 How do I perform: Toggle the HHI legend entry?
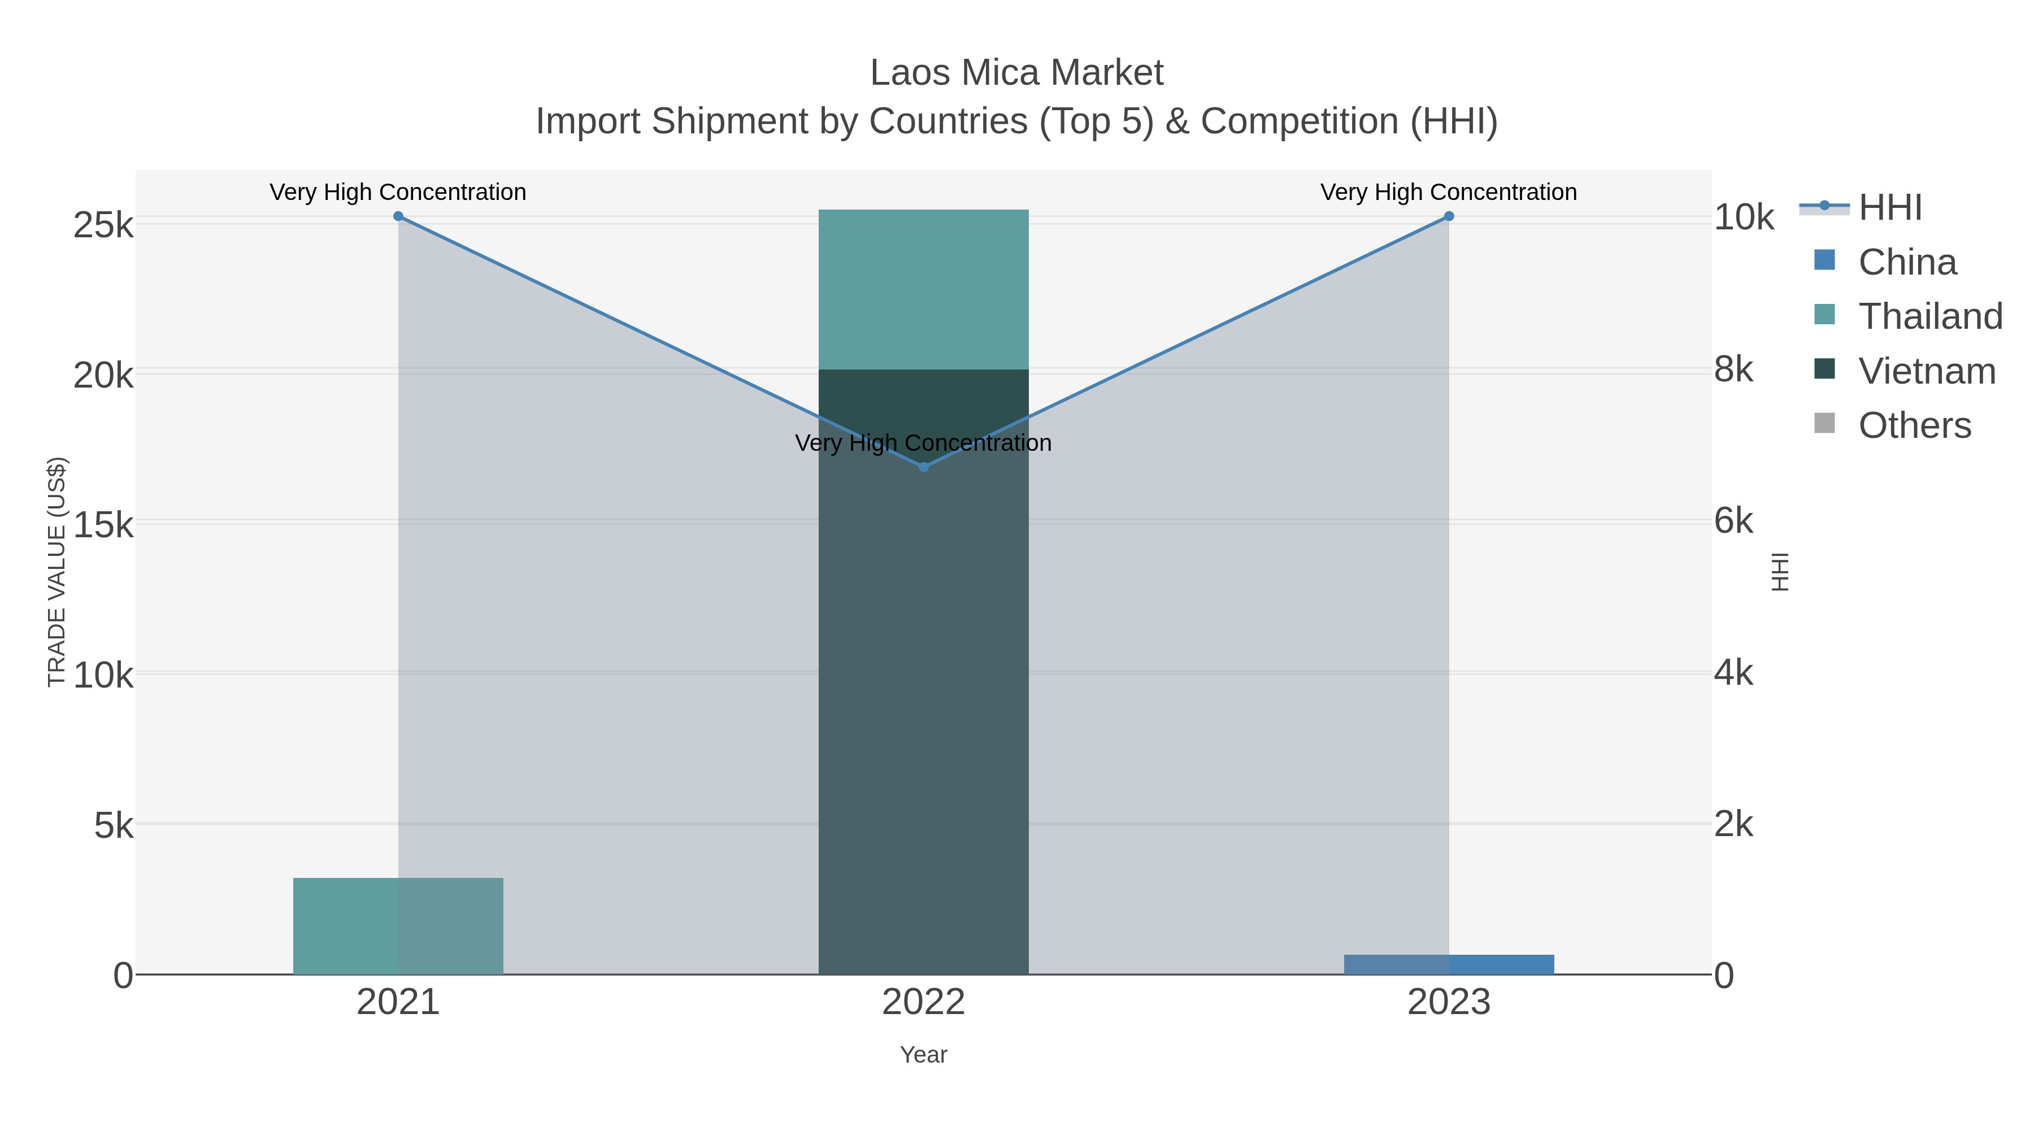[x=1861, y=208]
